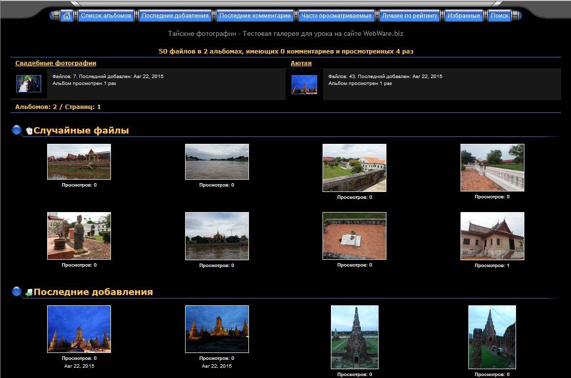Screen dimensions: 571x378
Task: Click the '50 файлов в 2 альбомах' statistics text
Action: [286, 52]
